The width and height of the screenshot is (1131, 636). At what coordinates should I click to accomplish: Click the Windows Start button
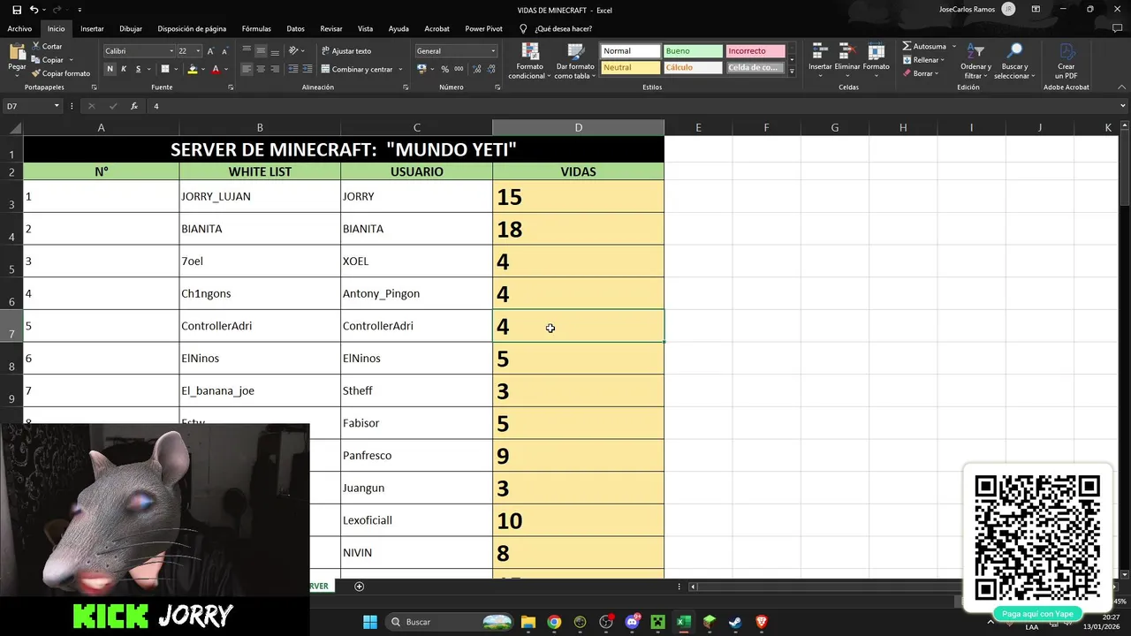(370, 622)
